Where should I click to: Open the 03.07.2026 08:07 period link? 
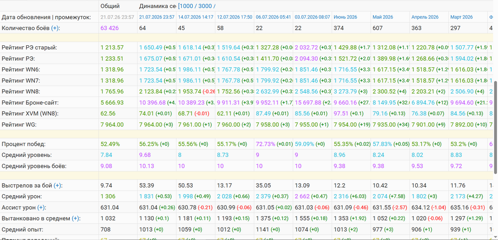tap(312, 17)
